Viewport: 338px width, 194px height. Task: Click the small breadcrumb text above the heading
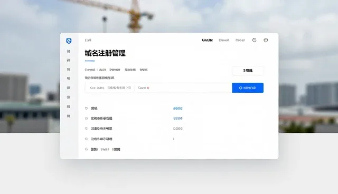coord(88,40)
